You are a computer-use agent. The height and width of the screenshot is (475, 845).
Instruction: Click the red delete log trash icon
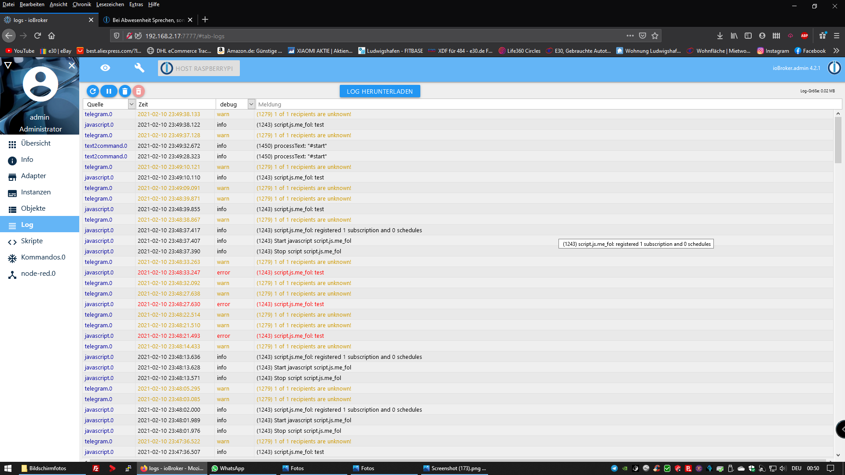point(139,91)
